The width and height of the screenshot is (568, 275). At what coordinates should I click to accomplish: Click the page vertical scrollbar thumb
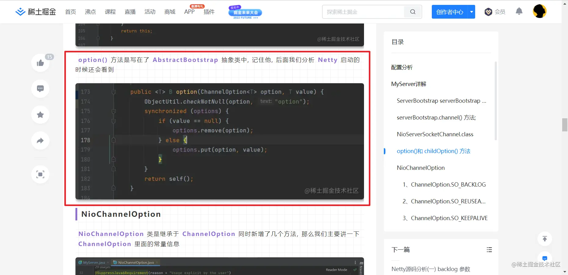(x=565, y=125)
